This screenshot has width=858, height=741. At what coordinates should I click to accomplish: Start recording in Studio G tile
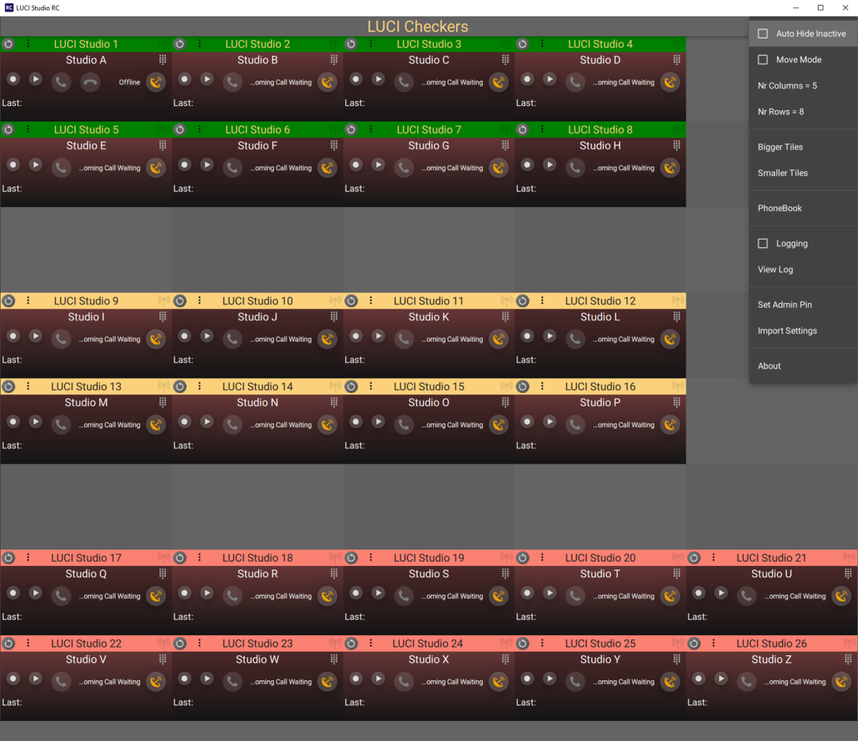356,165
